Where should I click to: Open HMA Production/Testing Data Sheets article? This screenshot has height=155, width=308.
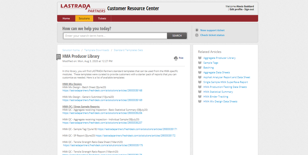[x=225, y=87]
